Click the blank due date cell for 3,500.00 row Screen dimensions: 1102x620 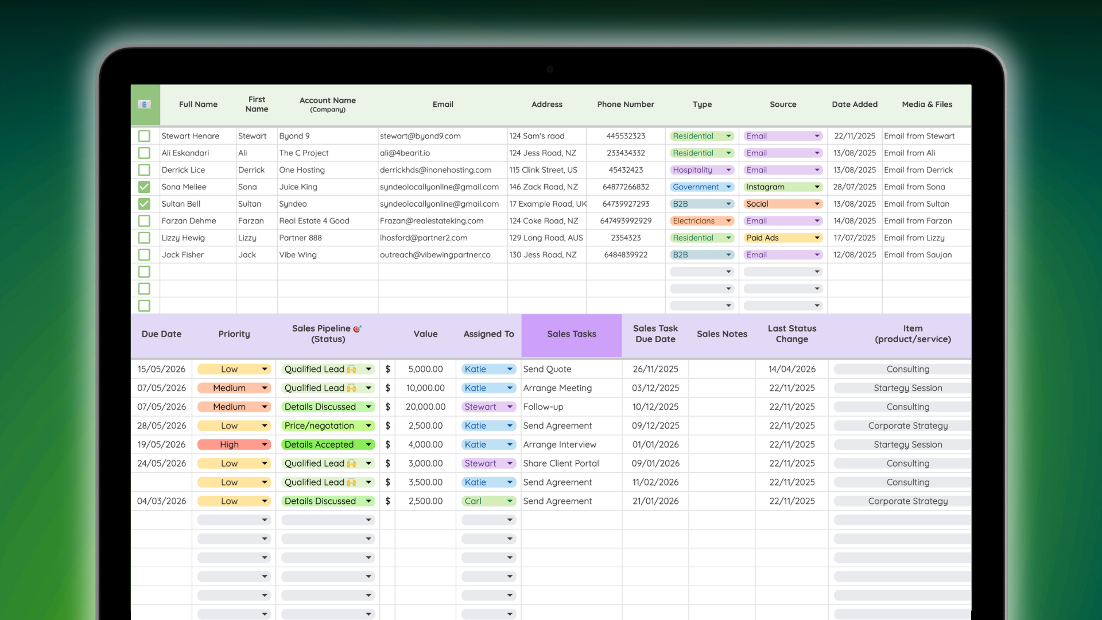(161, 482)
